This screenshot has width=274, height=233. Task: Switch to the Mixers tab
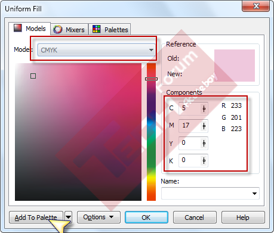69,29
